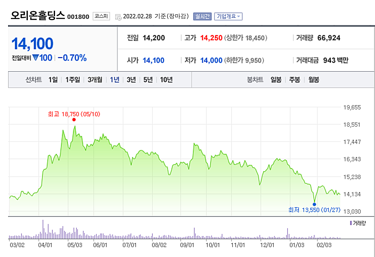Switch to the 주봉 weekly candle chart
The image size is (375, 257).
pyautogui.click(x=294, y=80)
